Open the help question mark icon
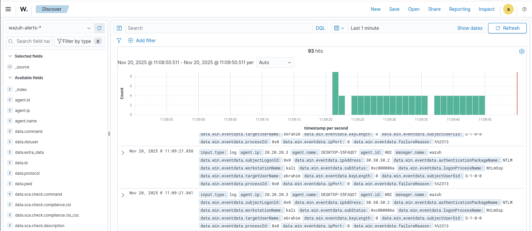 pyautogui.click(x=524, y=9)
